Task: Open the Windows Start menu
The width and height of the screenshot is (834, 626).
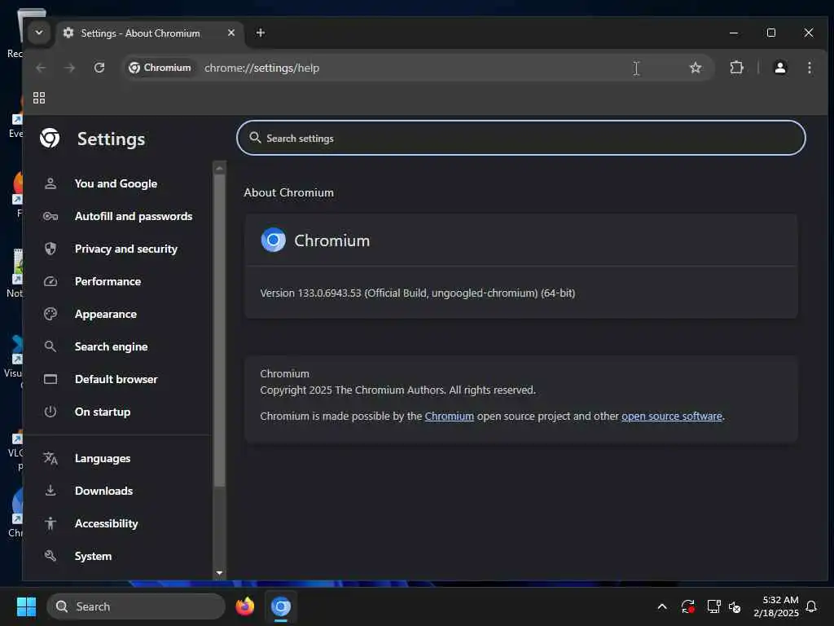Action: click(27, 606)
